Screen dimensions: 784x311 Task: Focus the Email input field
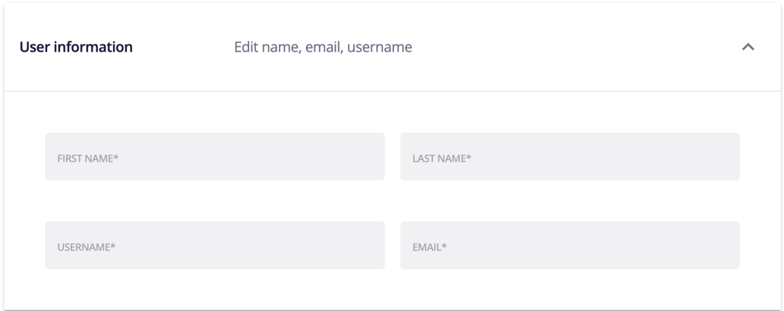570,245
